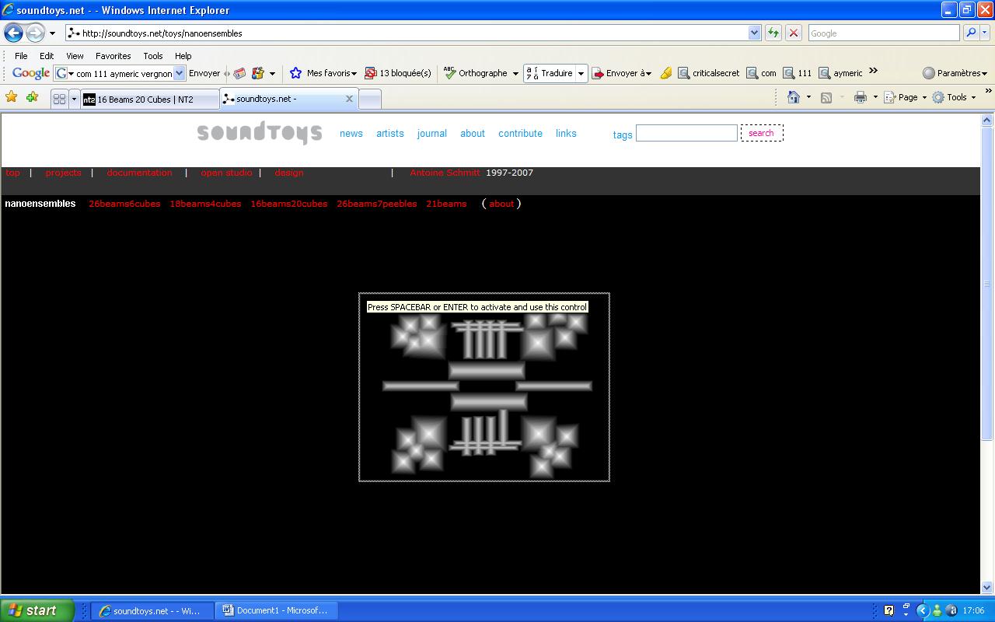Click the Add to Favorites icon
The height and width of the screenshot is (622, 995).
tap(32, 97)
